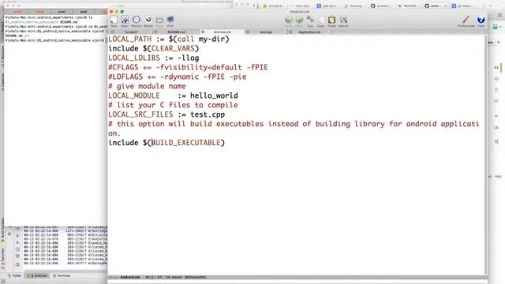Click the Save toolbar icon
This screenshot has width=505, height=284.
pyautogui.click(x=159, y=21)
